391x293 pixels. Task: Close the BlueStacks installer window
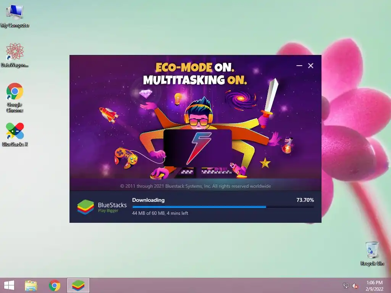tap(310, 66)
